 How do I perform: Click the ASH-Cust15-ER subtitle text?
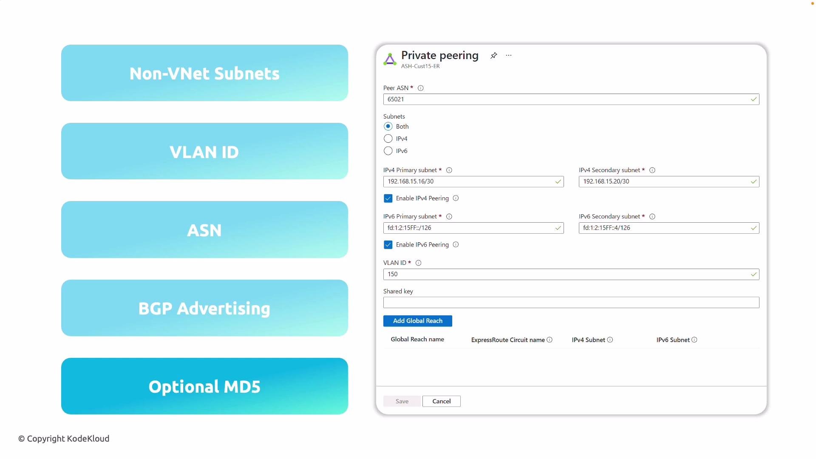point(420,66)
